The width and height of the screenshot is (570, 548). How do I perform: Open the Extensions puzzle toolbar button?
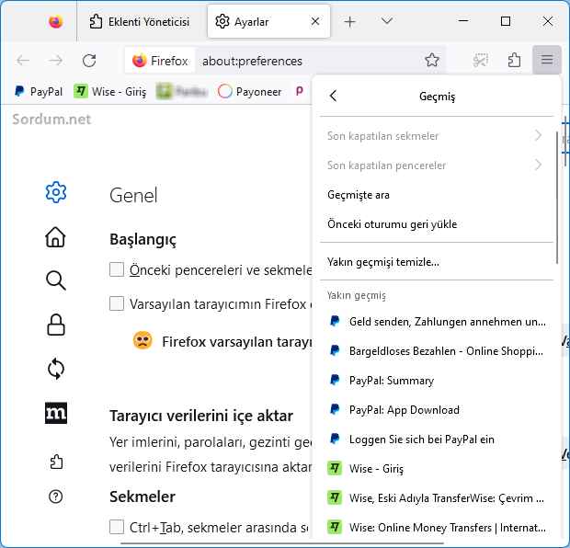pos(514,61)
